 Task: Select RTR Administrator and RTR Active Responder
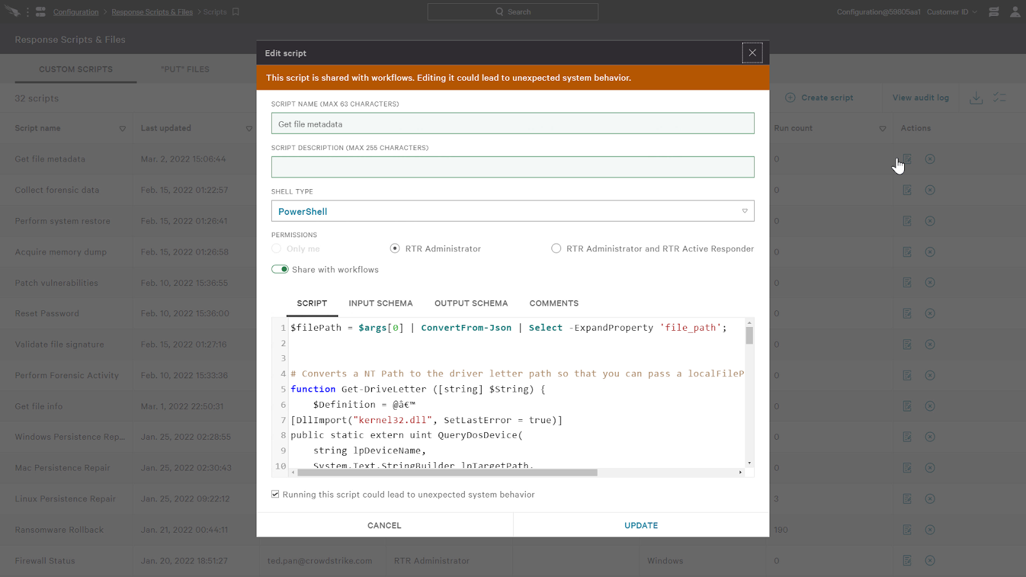click(556, 249)
